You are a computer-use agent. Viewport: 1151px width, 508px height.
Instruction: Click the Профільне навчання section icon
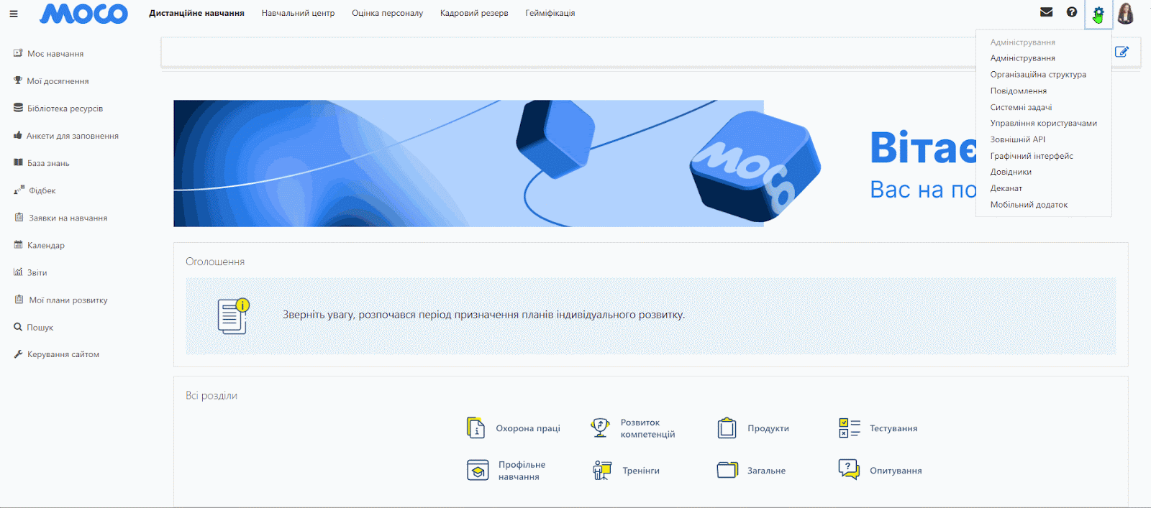[x=478, y=470]
